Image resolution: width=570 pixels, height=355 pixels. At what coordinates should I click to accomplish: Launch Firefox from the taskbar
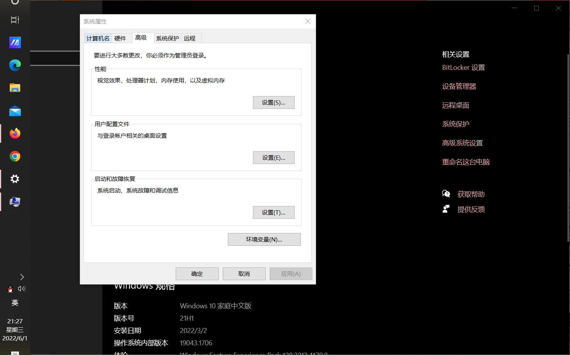[15, 134]
